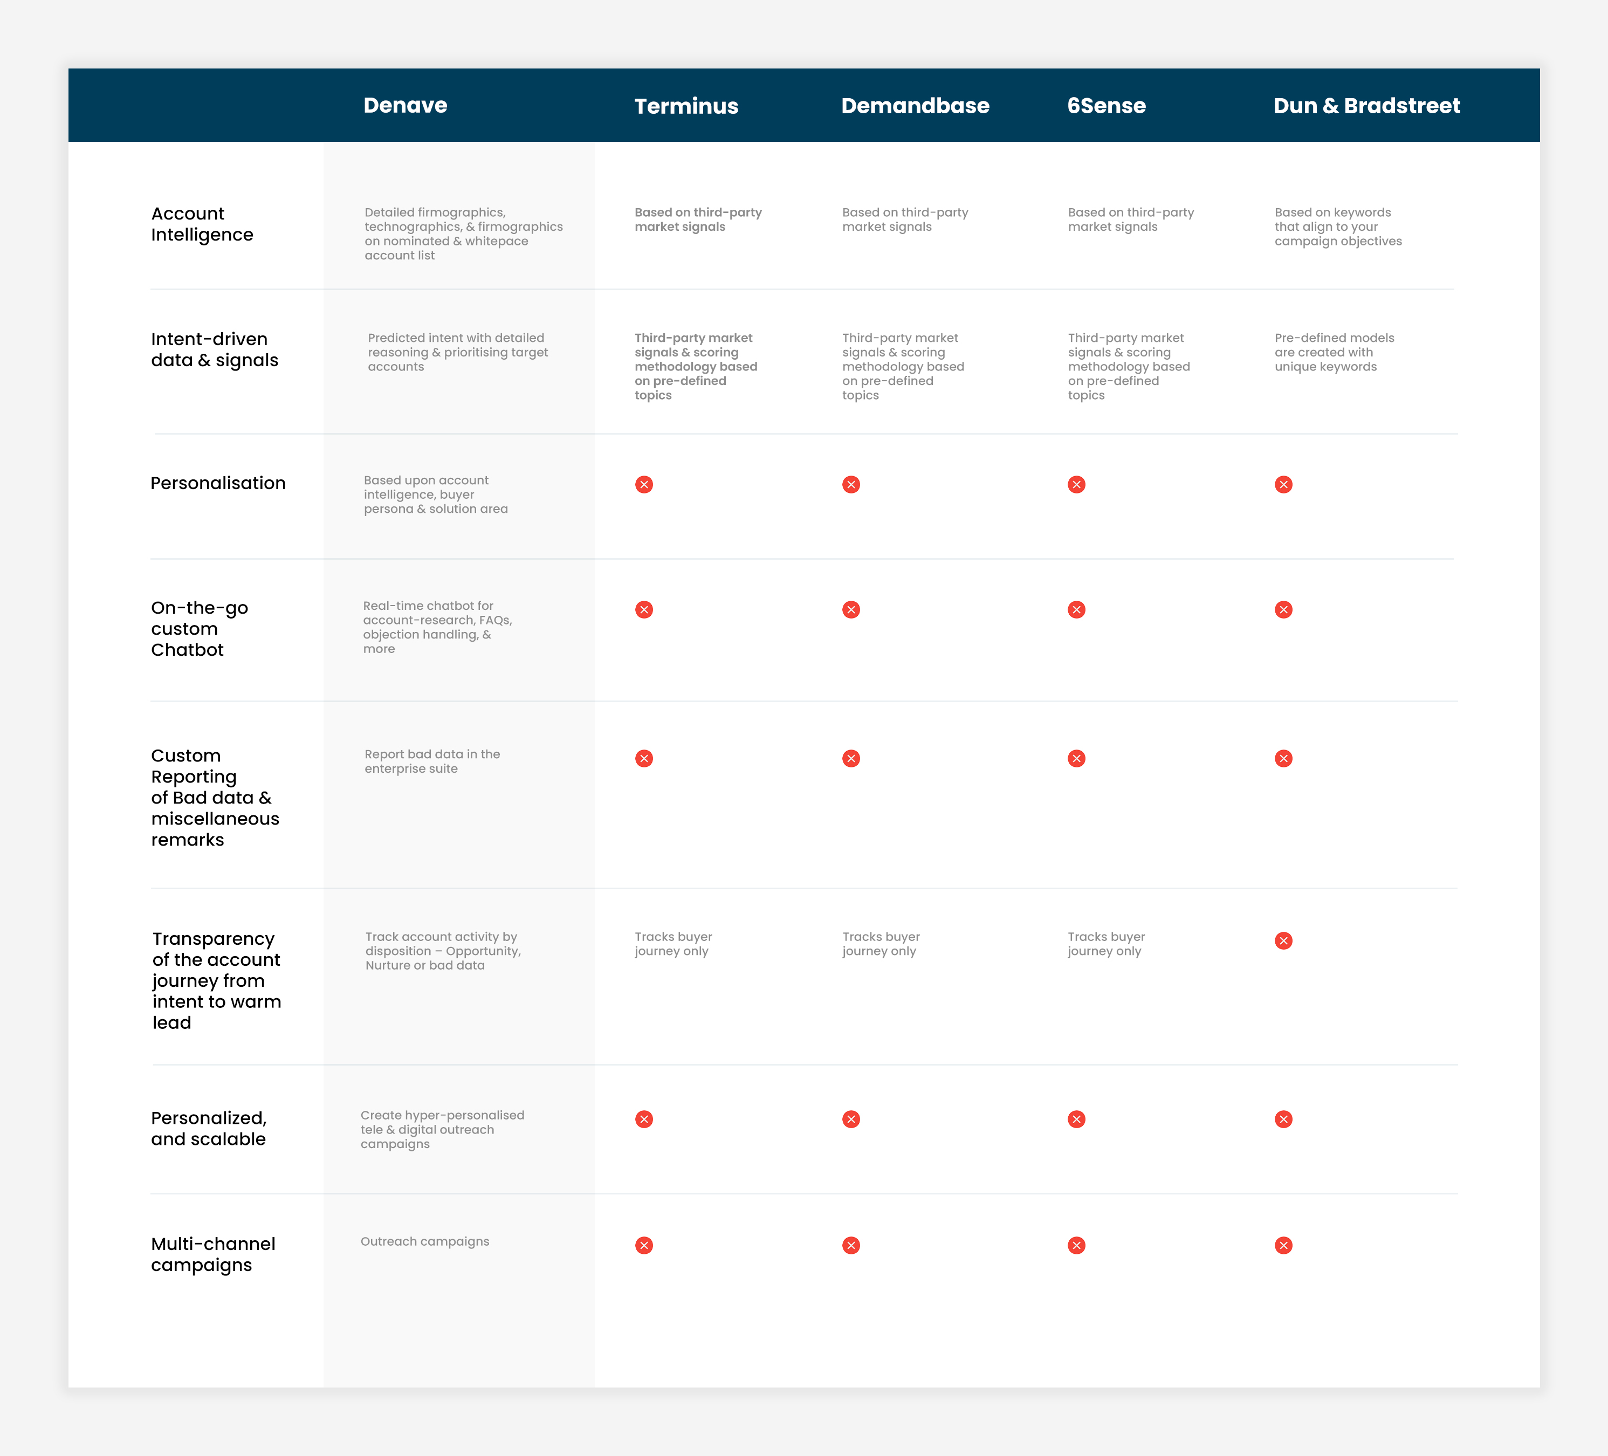Click Dun & Bradstreet red X in Chatbot row
1608x1456 pixels.
pos(1283,609)
